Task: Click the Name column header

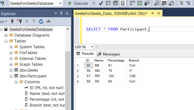Action: coord(99,60)
